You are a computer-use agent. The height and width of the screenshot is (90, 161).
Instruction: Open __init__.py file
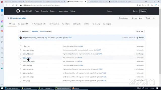[x=26, y=46]
